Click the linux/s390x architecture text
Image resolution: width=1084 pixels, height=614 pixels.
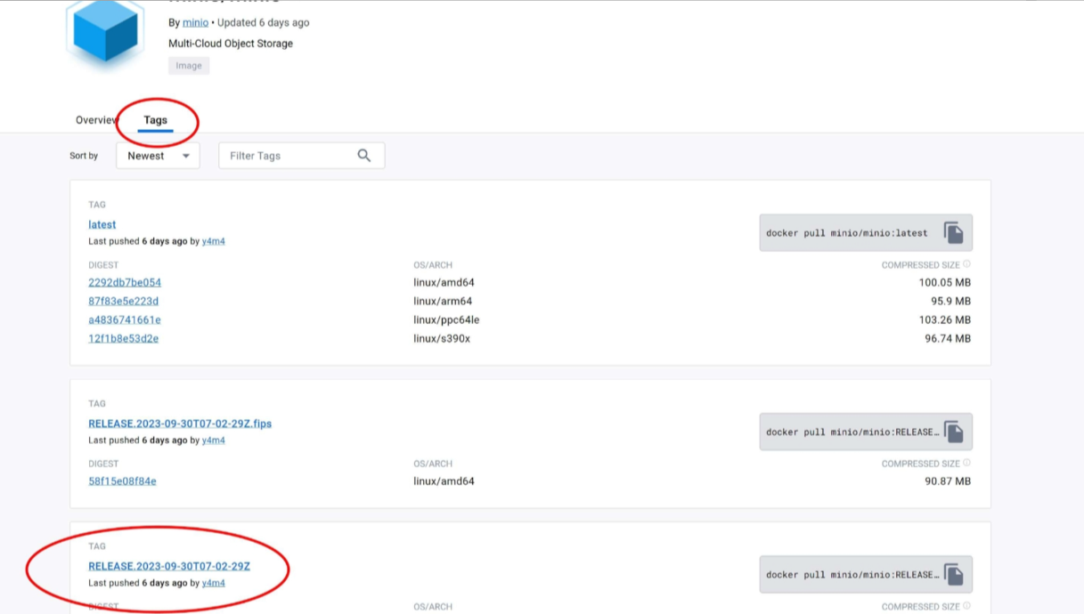tap(442, 339)
